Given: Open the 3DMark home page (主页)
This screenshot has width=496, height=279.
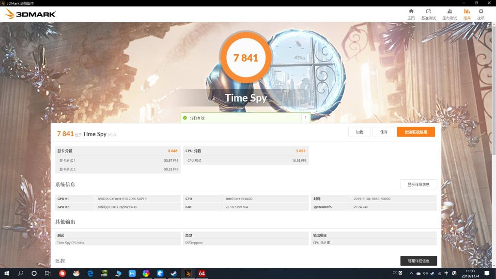Looking at the screenshot, I should click(411, 13).
